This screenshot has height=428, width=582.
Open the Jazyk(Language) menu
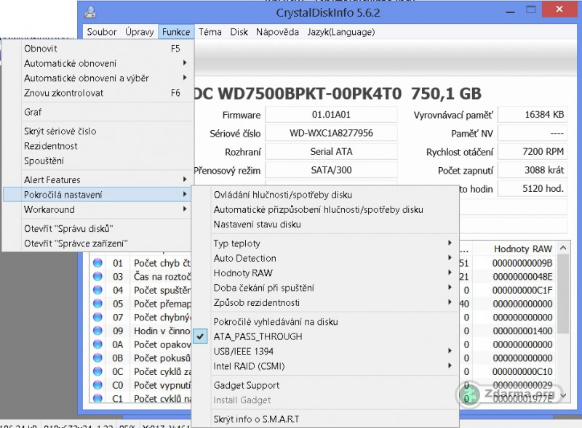click(x=340, y=32)
